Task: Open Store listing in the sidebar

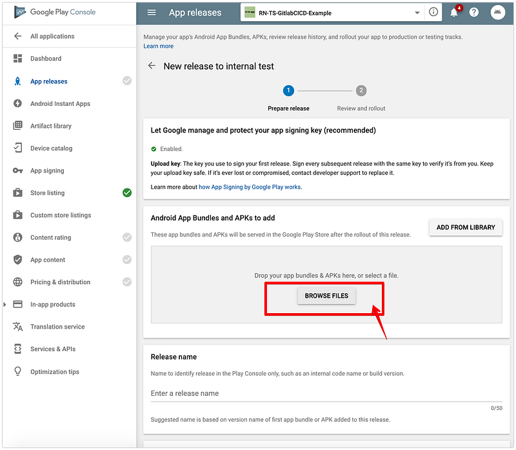Action: click(47, 192)
